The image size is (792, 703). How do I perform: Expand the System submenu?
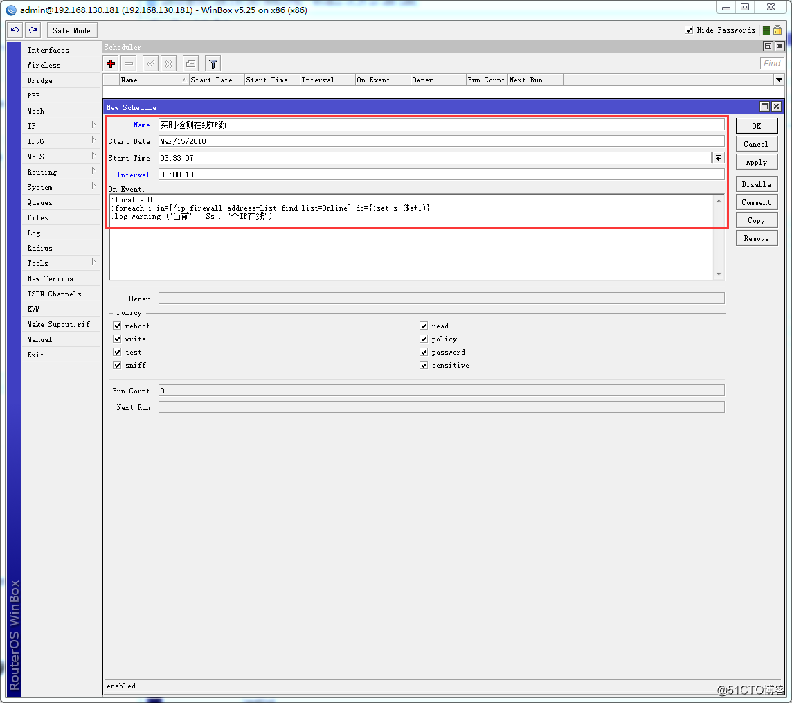pos(93,186)
